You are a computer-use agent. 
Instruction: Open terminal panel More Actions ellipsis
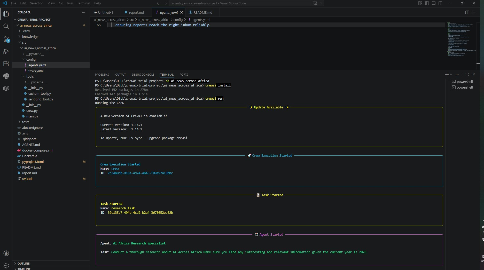[457, 74]
